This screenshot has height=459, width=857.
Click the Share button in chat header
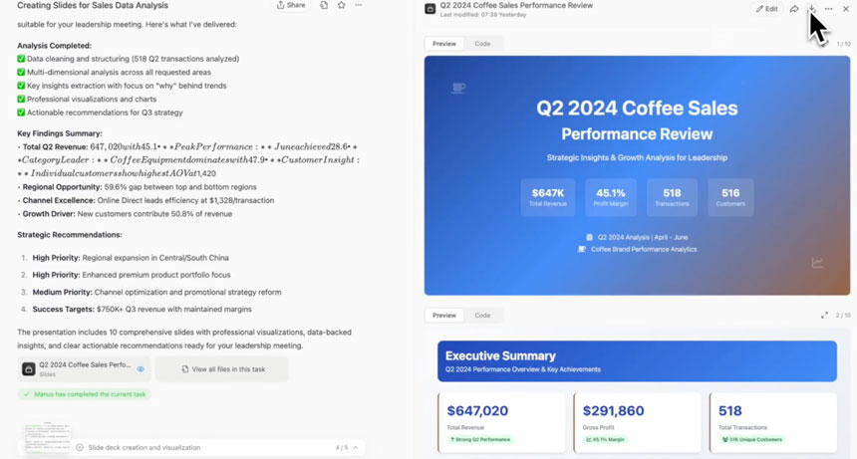click(291, 5)
